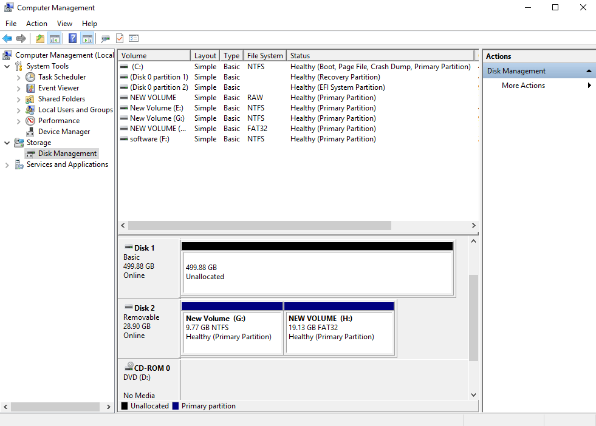Select the New Volume (G:) partition block
The width and height of the screenshot is (596, 426).
coord(232,328)
